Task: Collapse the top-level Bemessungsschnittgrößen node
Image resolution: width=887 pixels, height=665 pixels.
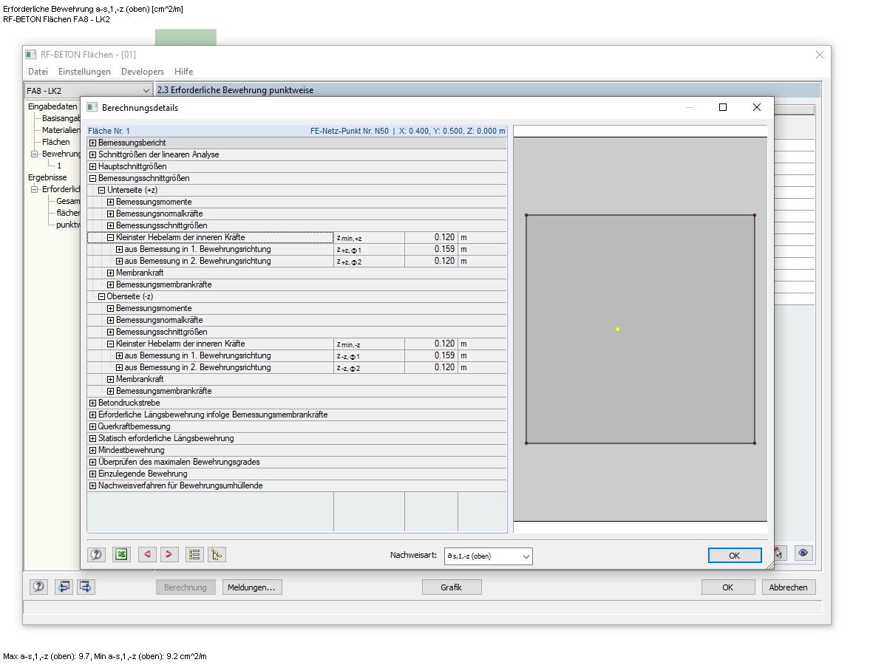Action: (x=92, y=178)
